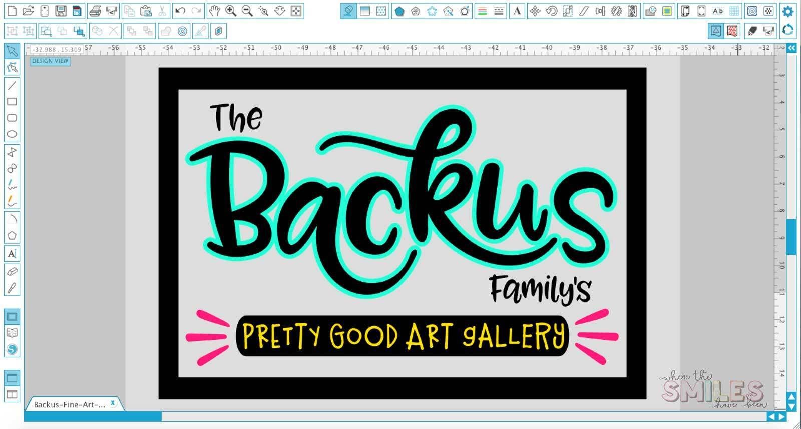Screen dimensions: 801x429
Task: Open the Rhinestone panel
Action: pyautogui.click(x=768, y=11)
